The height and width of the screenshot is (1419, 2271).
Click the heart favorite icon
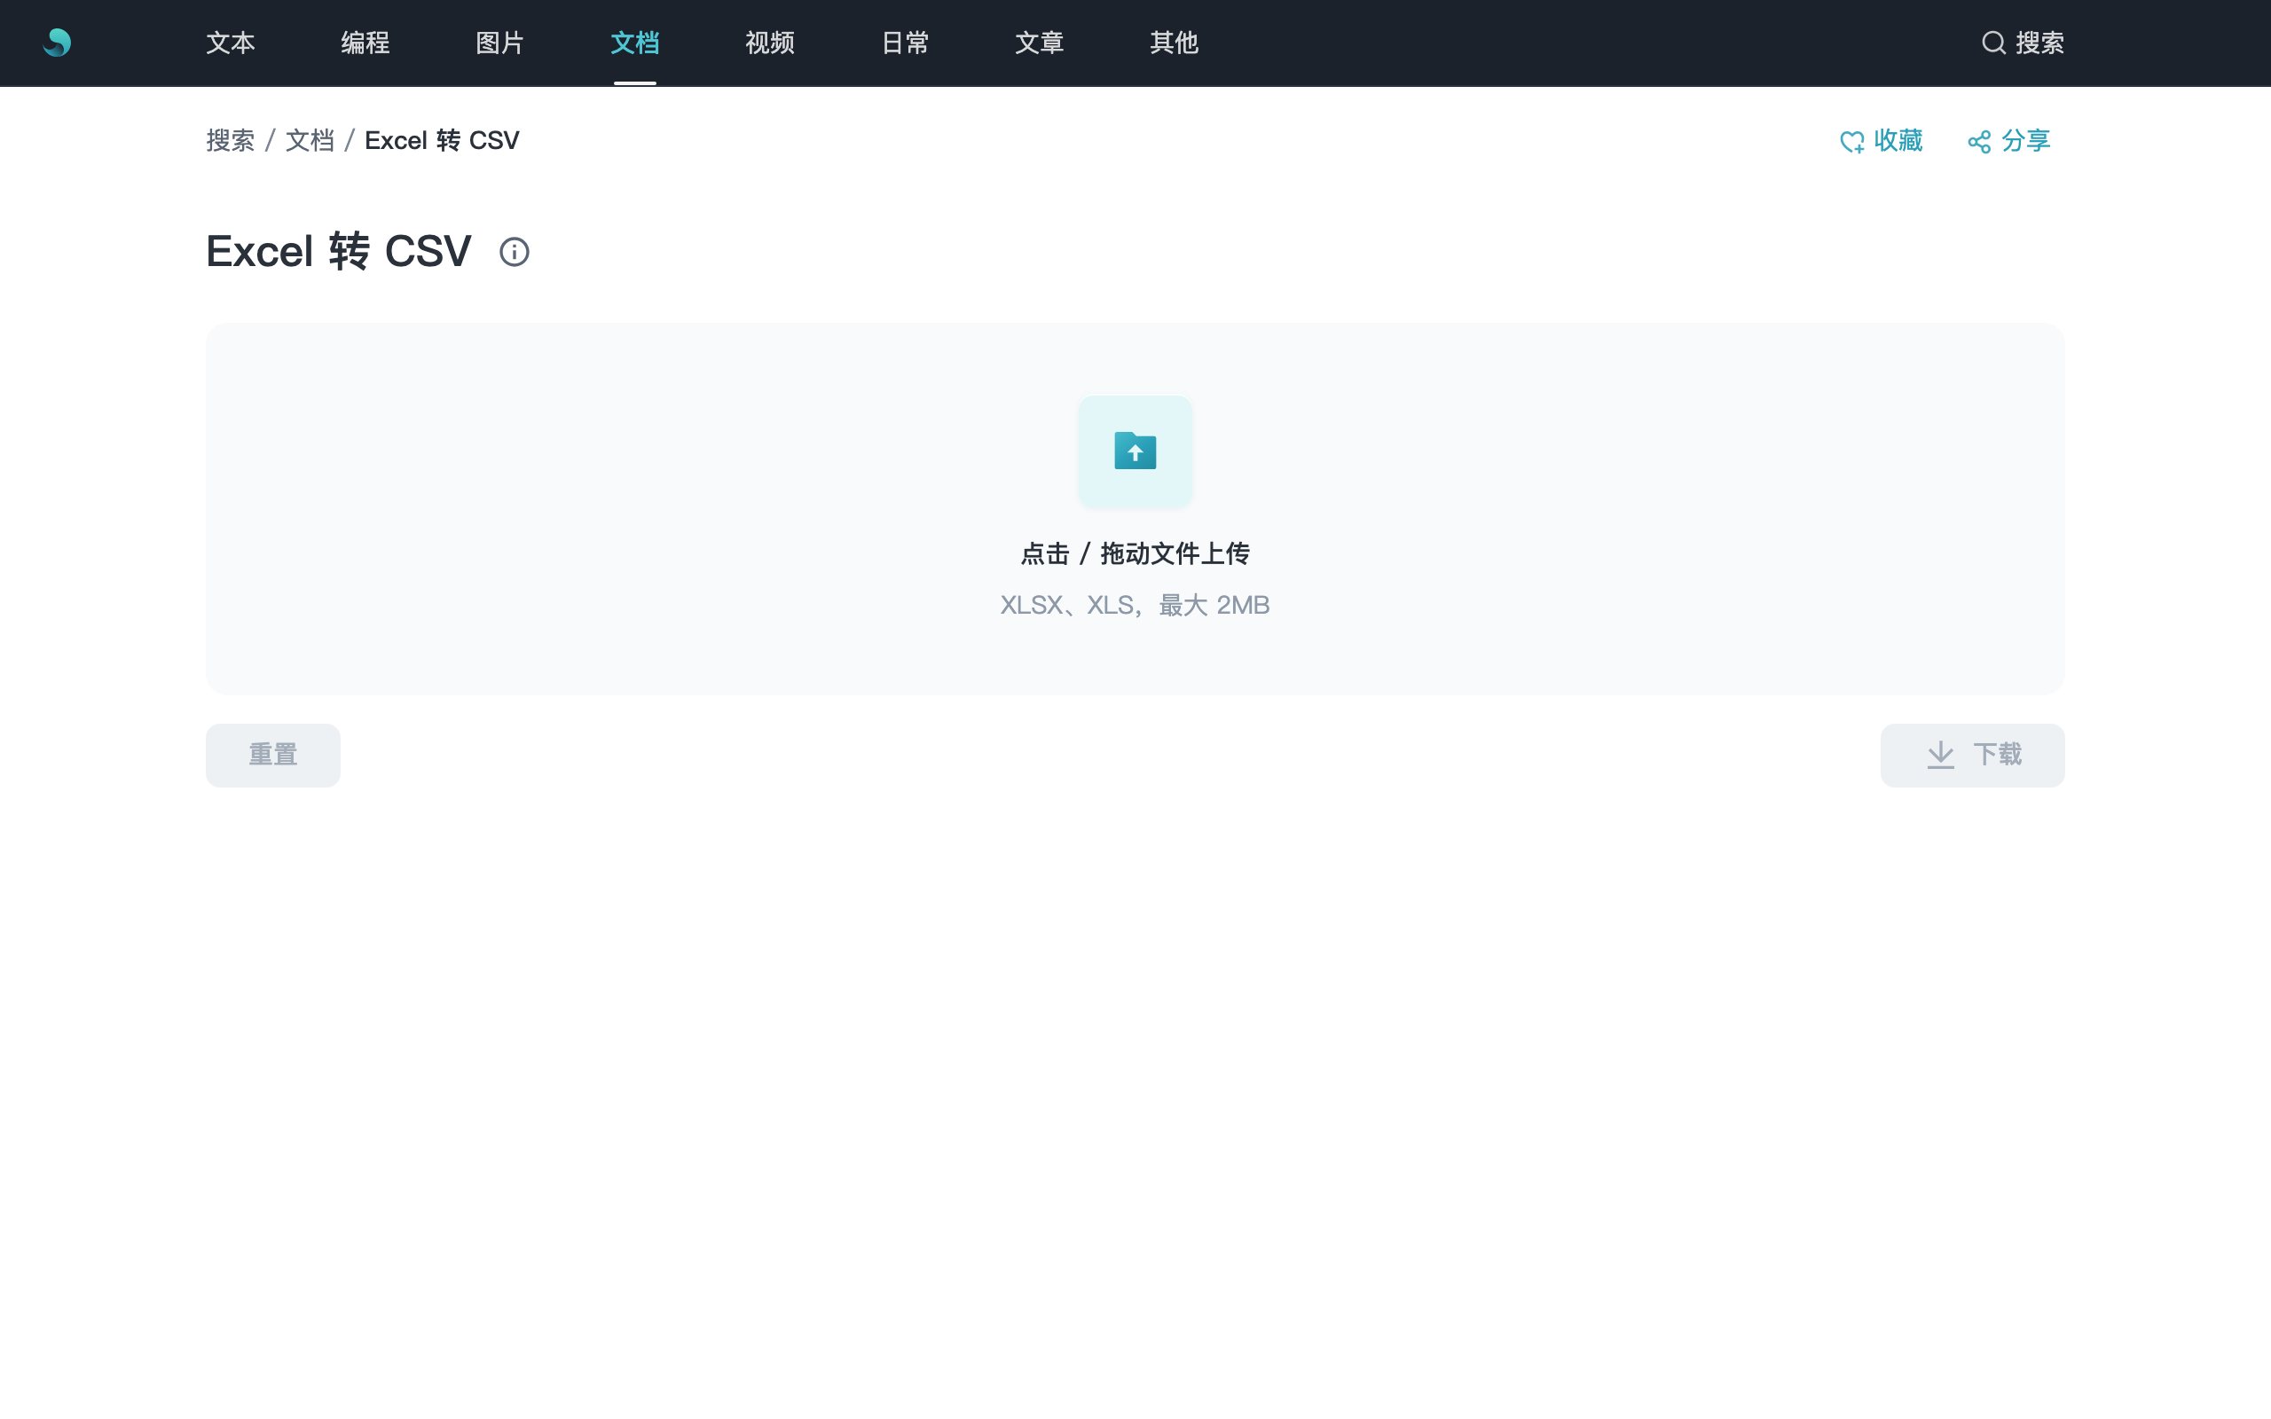coord(1851,142)
